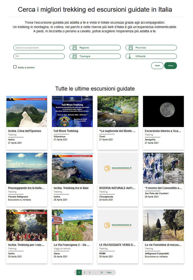Click the Reset button
The image size is (193, 280).
157,66
